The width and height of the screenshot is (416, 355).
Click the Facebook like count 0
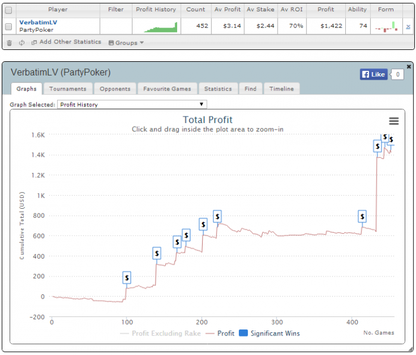[x=398, y=74]
